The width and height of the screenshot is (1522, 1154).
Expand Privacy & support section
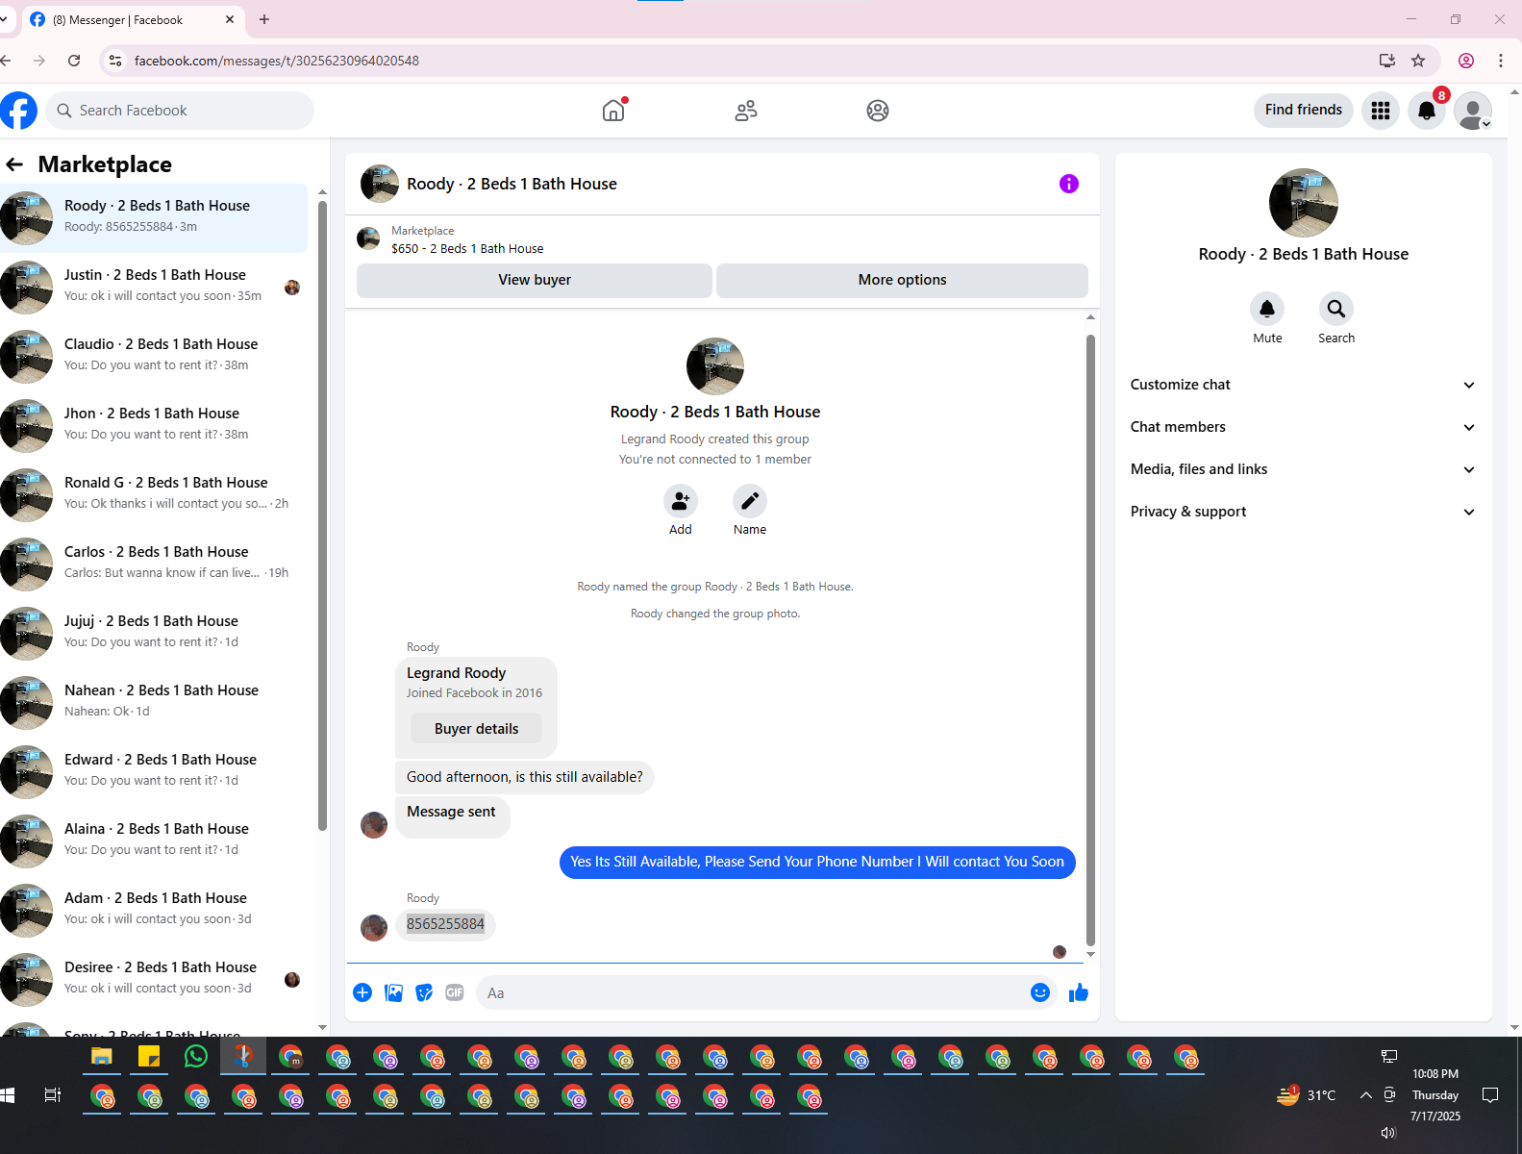coord(1303,512)
